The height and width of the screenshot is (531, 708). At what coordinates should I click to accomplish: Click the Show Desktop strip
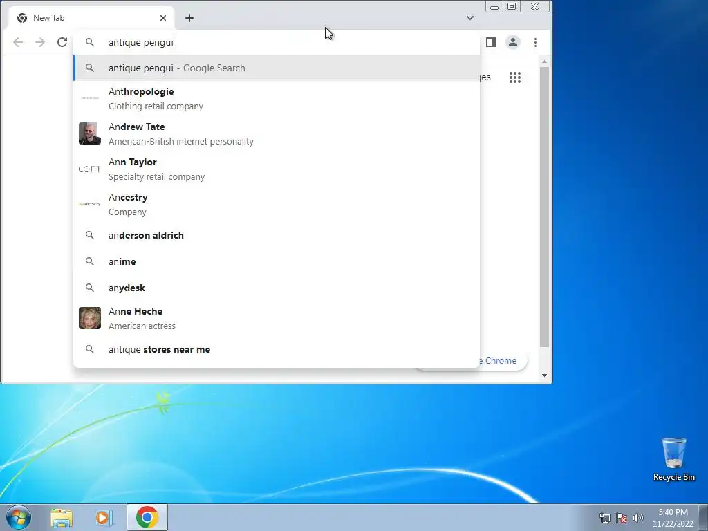click(703, 517)
